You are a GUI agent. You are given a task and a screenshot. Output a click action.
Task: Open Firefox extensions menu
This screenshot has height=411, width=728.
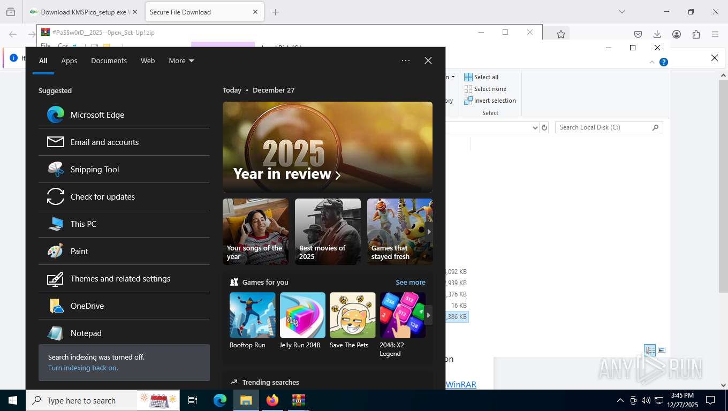pos(696,34)
